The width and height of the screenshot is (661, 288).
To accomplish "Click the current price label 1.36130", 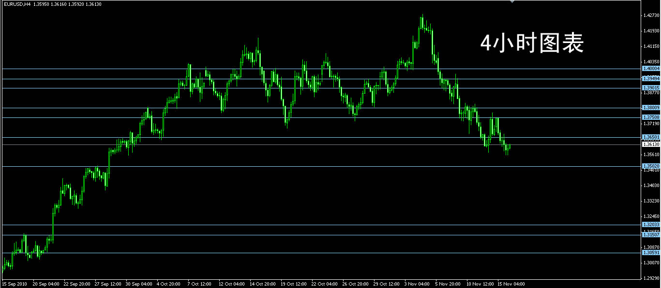I will tap(651, 144).
